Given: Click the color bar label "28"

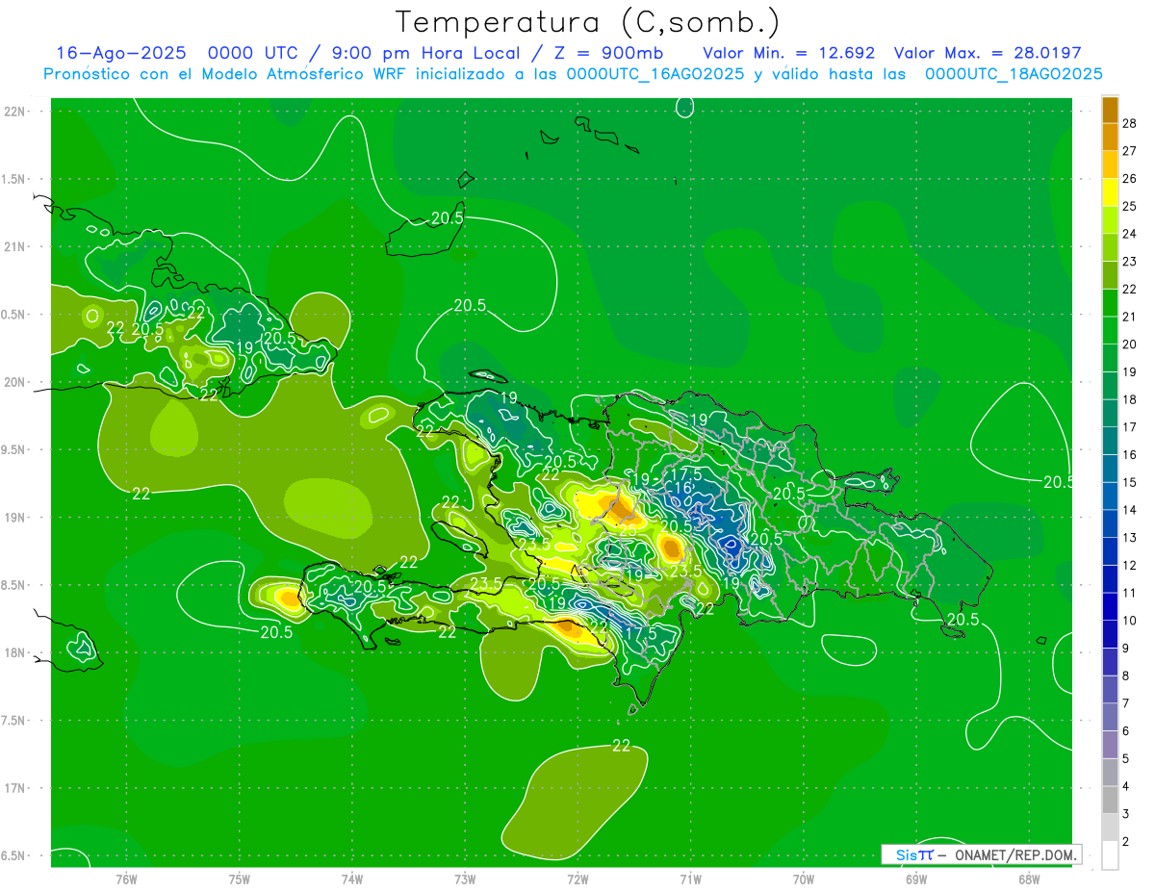Looking at the screenshot, I should point(1129,123).
